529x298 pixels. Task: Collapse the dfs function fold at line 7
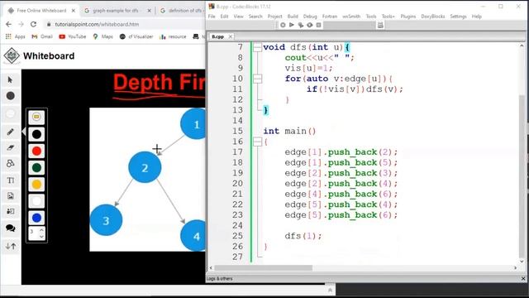(257, 47)
